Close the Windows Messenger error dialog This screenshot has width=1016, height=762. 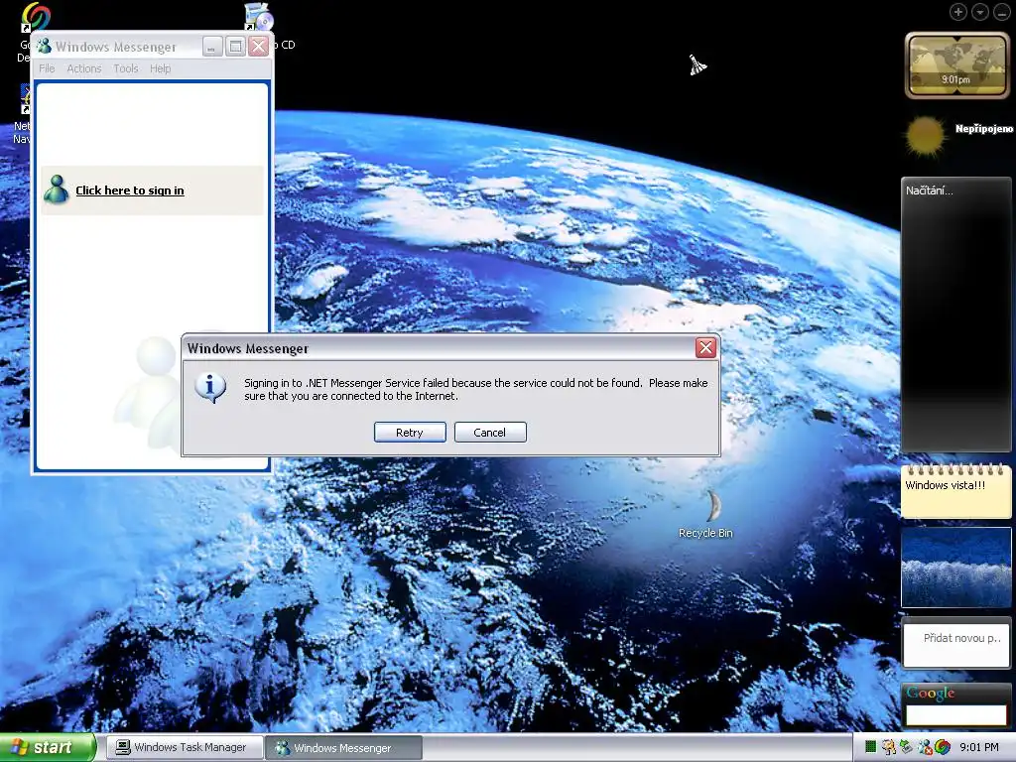tap(705, 348)
